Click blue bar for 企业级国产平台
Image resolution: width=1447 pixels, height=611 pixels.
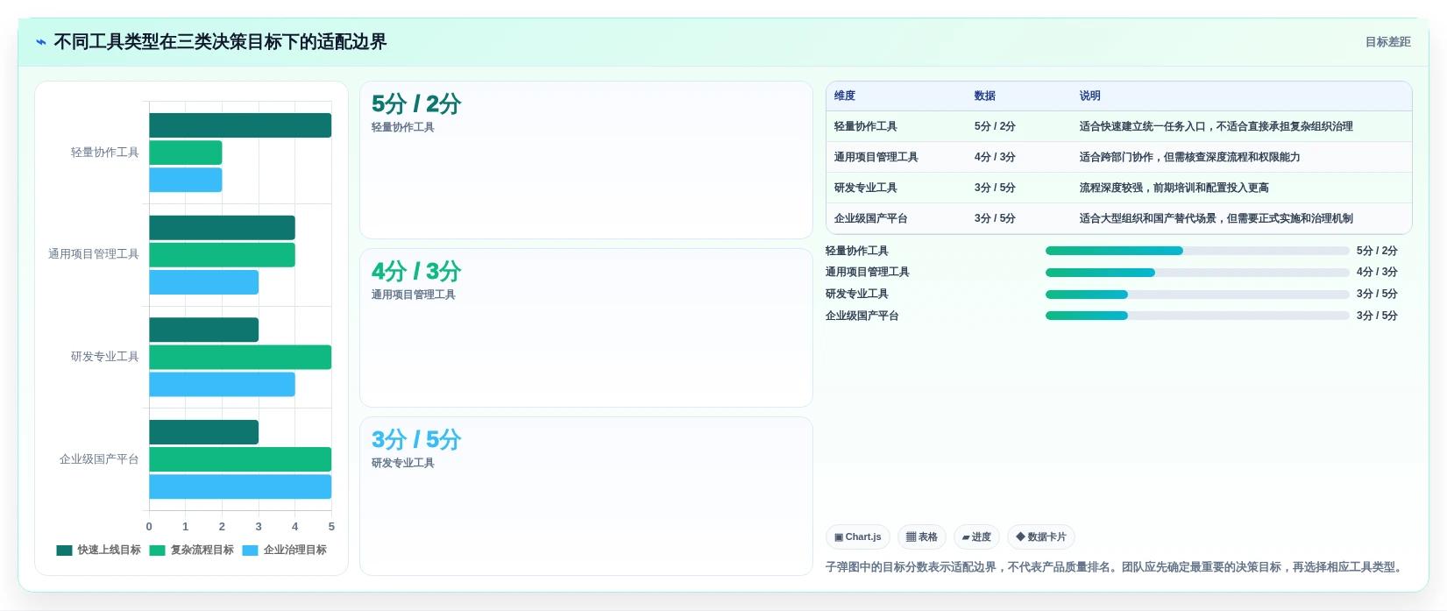tap(240, 487)
